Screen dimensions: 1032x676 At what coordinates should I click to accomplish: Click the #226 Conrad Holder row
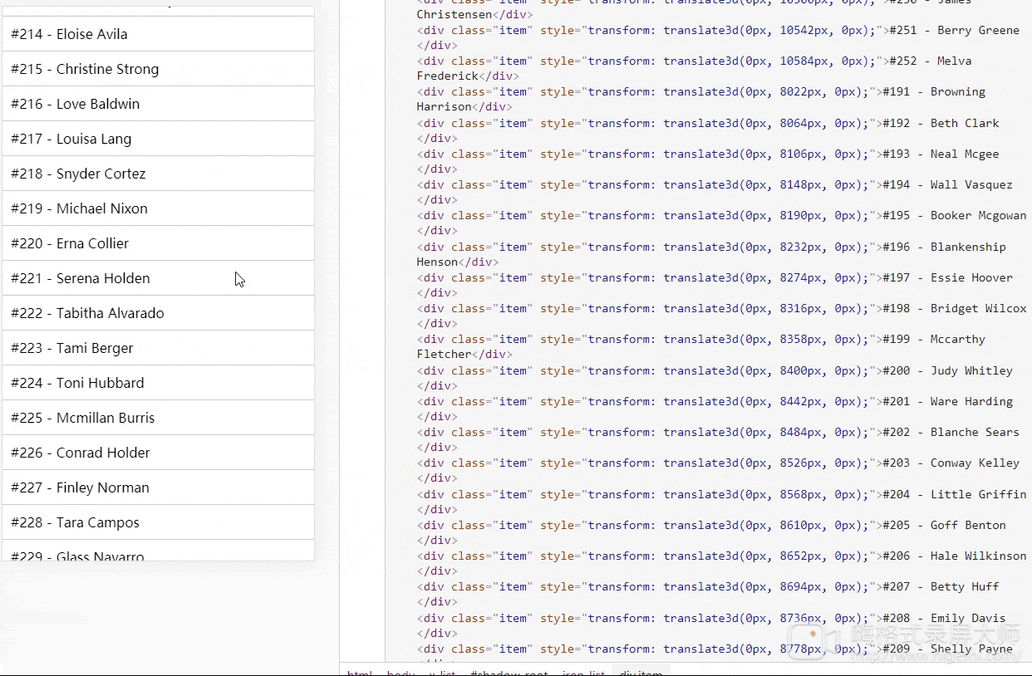pos(158,453)
